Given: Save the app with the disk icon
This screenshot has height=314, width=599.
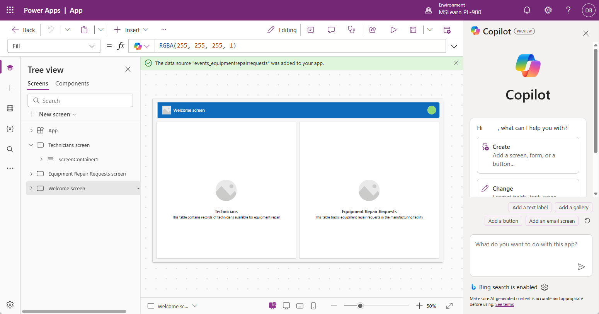Looking at the screenshot, I should click(413, 30).
